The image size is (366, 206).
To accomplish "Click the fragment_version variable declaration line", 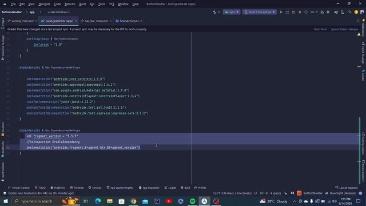I will coord(52,136).
